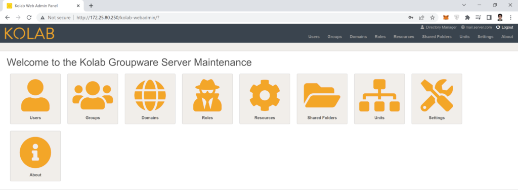Select Groups in the top navigation menu
The image size is (518, 190).
(x=335, y=37)
